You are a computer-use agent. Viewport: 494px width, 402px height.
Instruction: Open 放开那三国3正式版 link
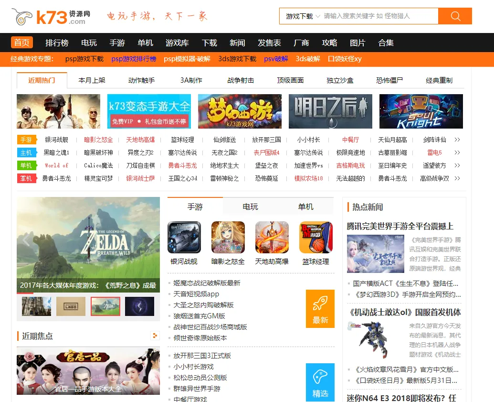point(202,356)
